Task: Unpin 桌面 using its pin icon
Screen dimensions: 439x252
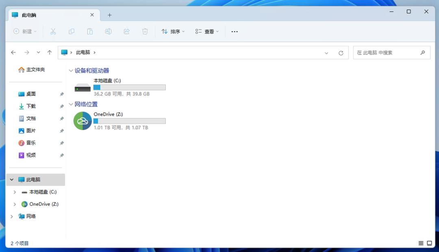Action: click(62, 94)
